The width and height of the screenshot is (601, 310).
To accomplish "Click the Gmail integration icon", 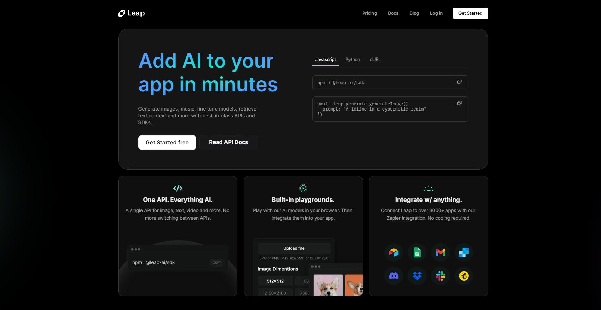I will pyautogui.click(x=440, y=253).
